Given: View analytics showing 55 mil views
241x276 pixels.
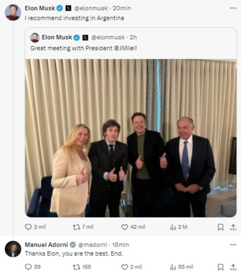Looking at the screenshot, I should coord(173,267).
